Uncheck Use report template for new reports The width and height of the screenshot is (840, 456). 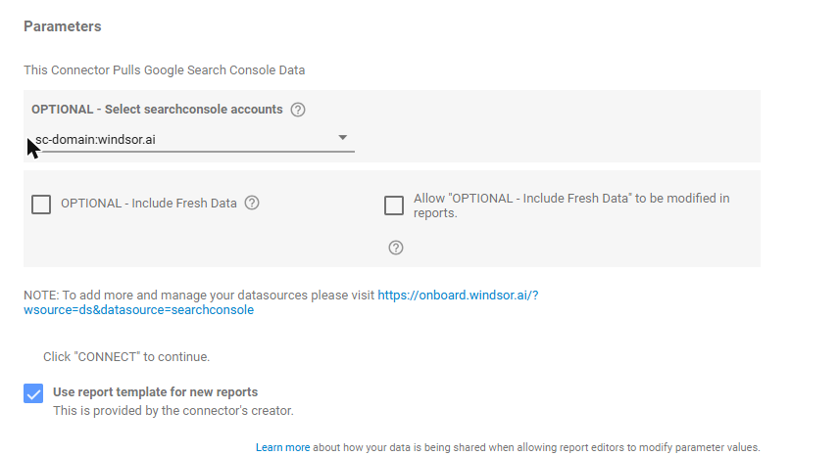pyautogui.click(x=33, y=393)
